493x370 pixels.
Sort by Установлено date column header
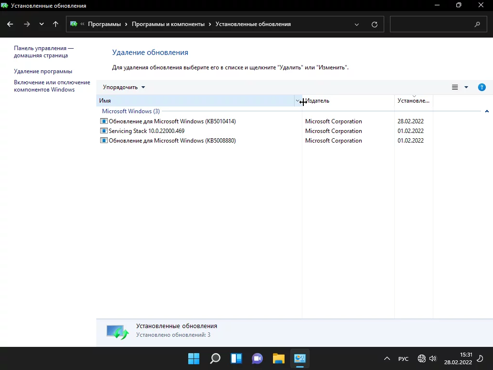click(x=414, y=101)
